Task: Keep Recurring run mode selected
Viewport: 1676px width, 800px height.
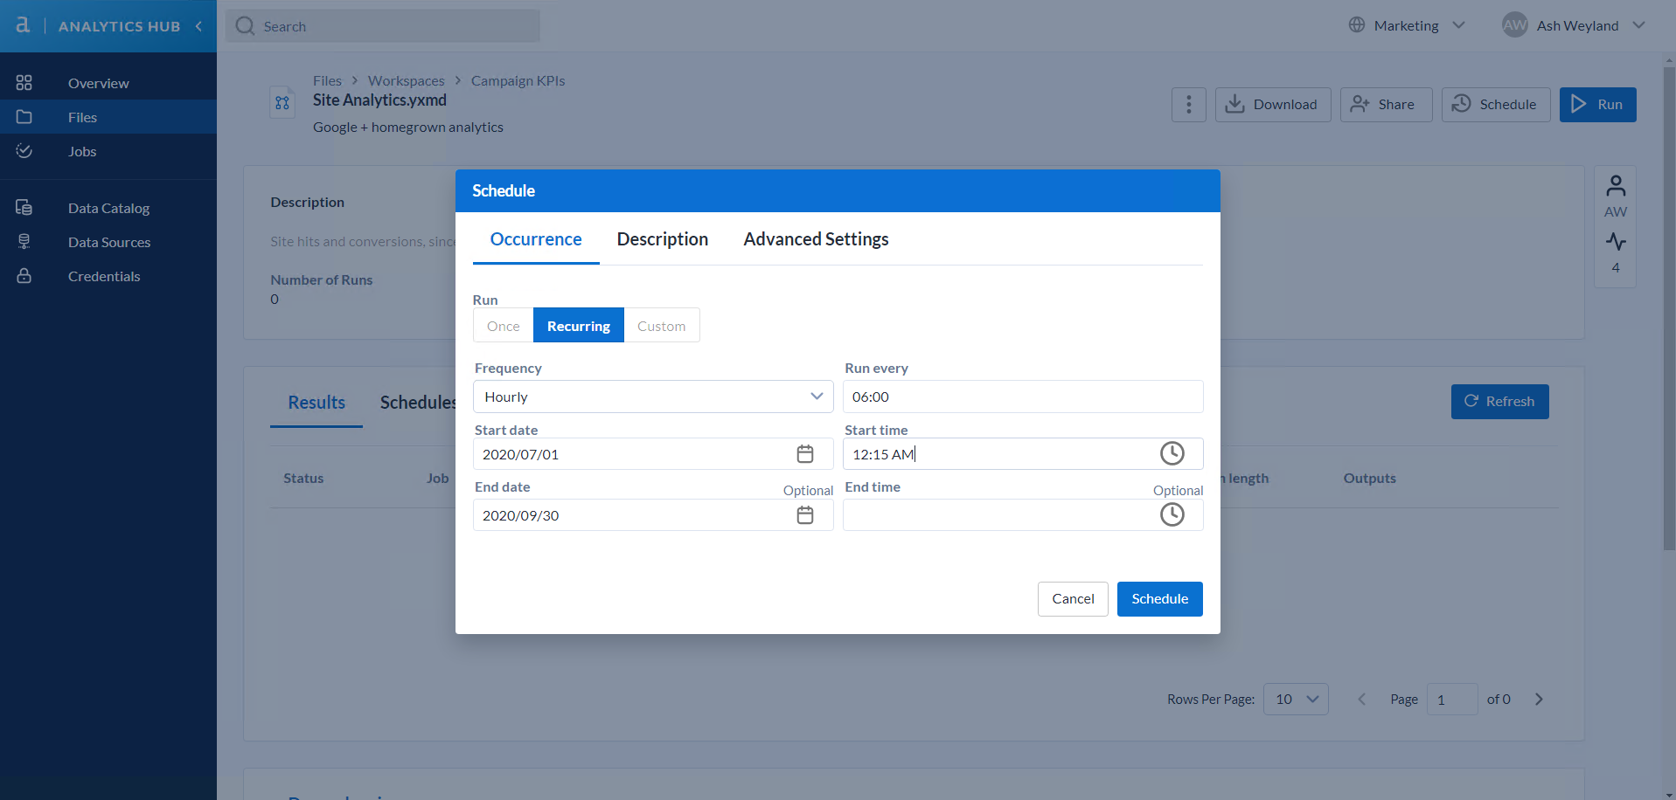Action: pyautogui.click(x=578, y=325)
